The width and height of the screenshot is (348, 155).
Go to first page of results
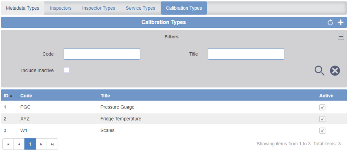[x=8, y=144]
